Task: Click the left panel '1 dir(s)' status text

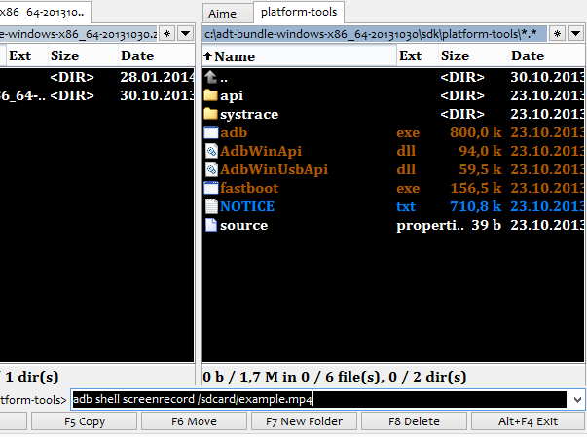Action: [x=31, y=377]
